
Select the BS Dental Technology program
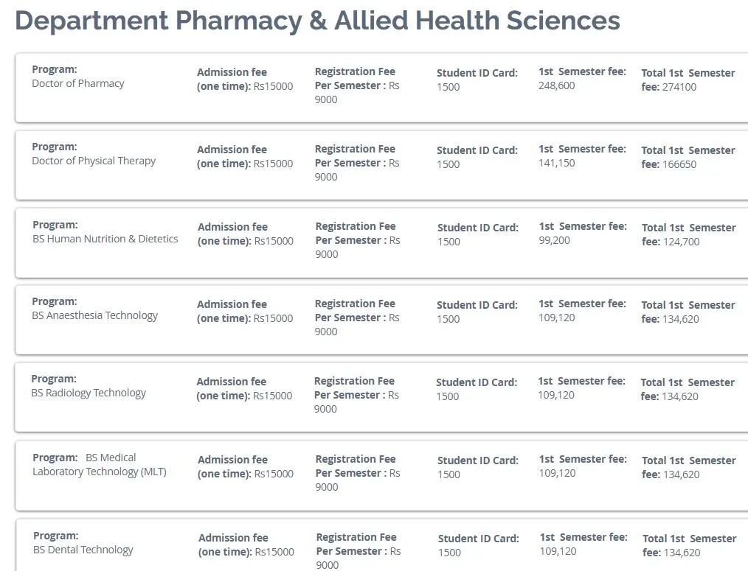tap(83, 550)
